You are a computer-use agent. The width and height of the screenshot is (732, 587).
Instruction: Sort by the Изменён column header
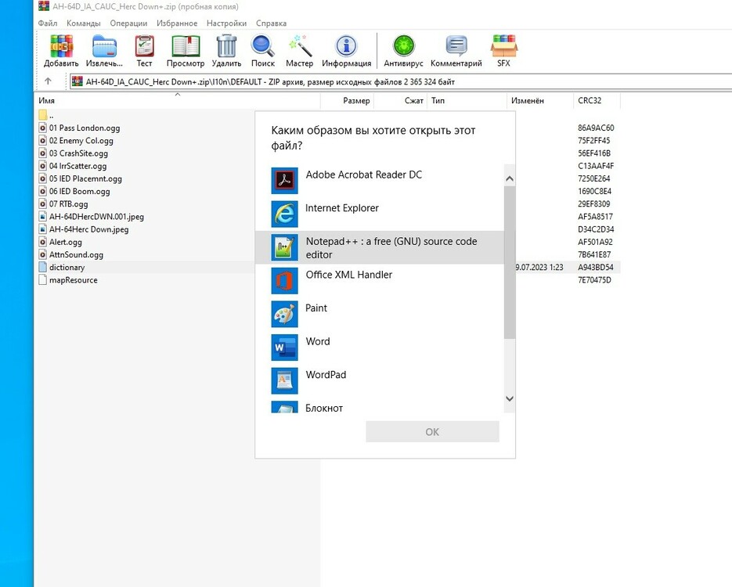(x=540, y=100)
